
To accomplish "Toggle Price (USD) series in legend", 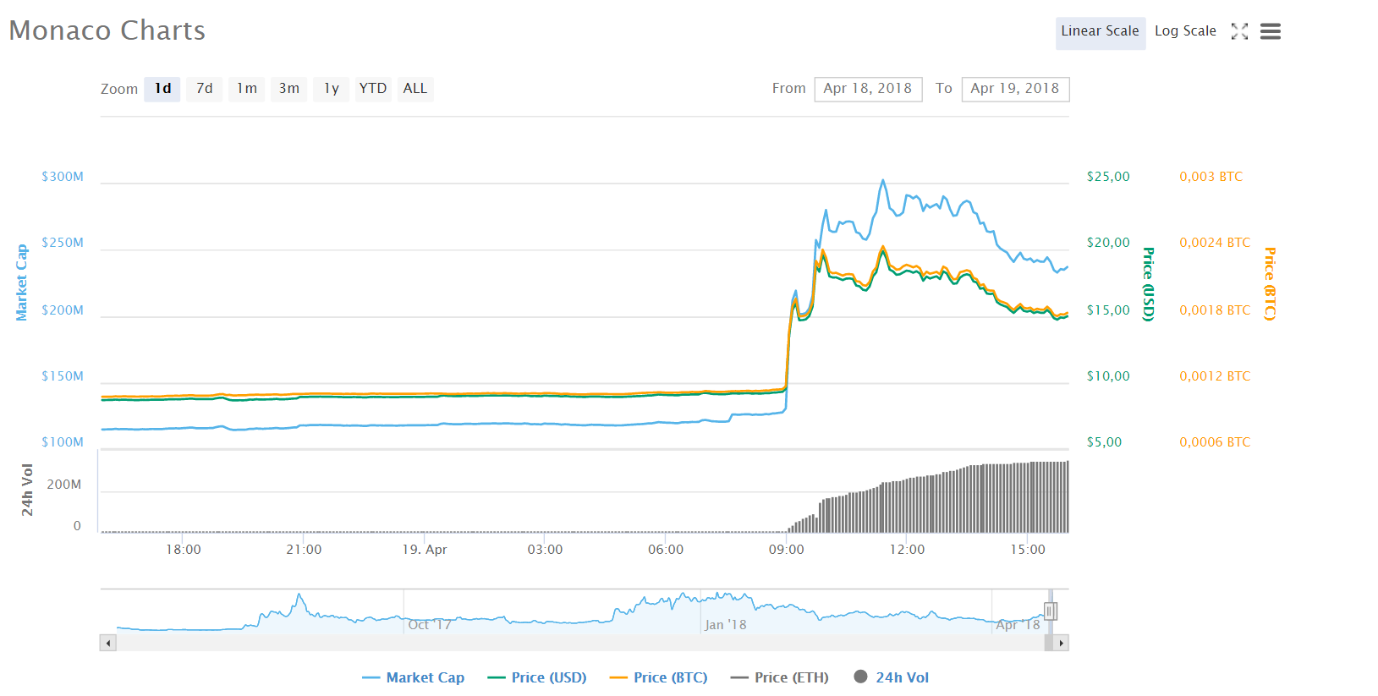I will click(537, 677).
